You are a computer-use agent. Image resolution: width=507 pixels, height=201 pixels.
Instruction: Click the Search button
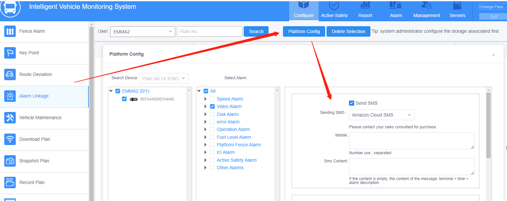click(256, 31)
